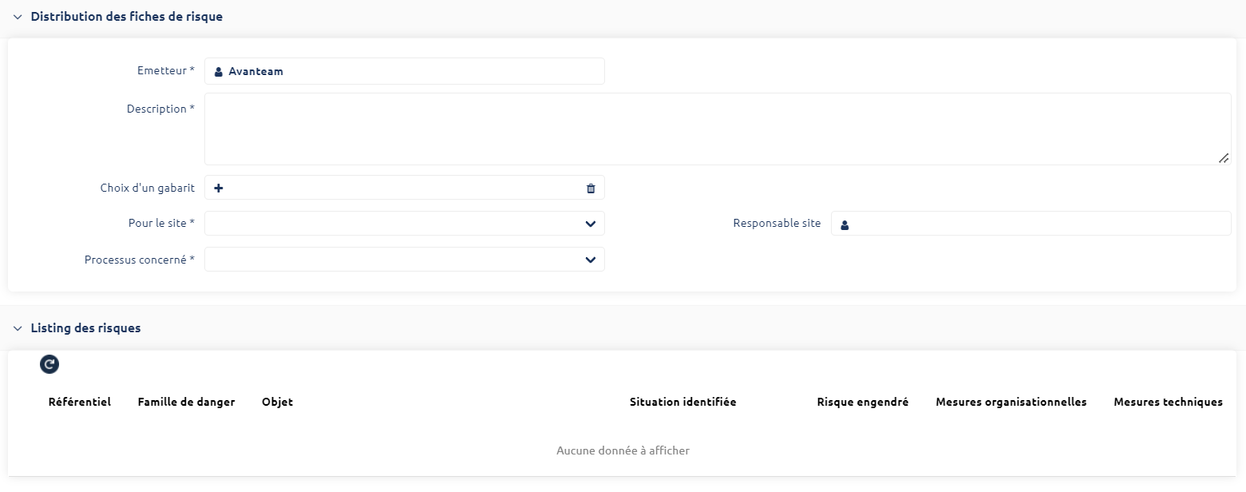Sort by the Référentiel column header
Image resolution: width=1246 pixels, height=492 pixels.
pos(80,402)
